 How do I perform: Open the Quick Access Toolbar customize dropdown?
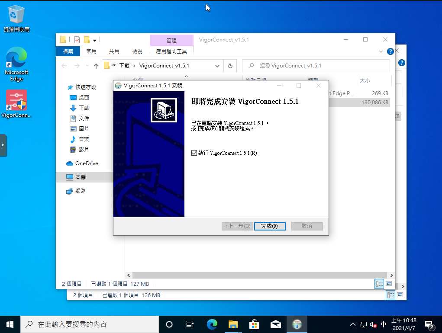coord(94,40)
